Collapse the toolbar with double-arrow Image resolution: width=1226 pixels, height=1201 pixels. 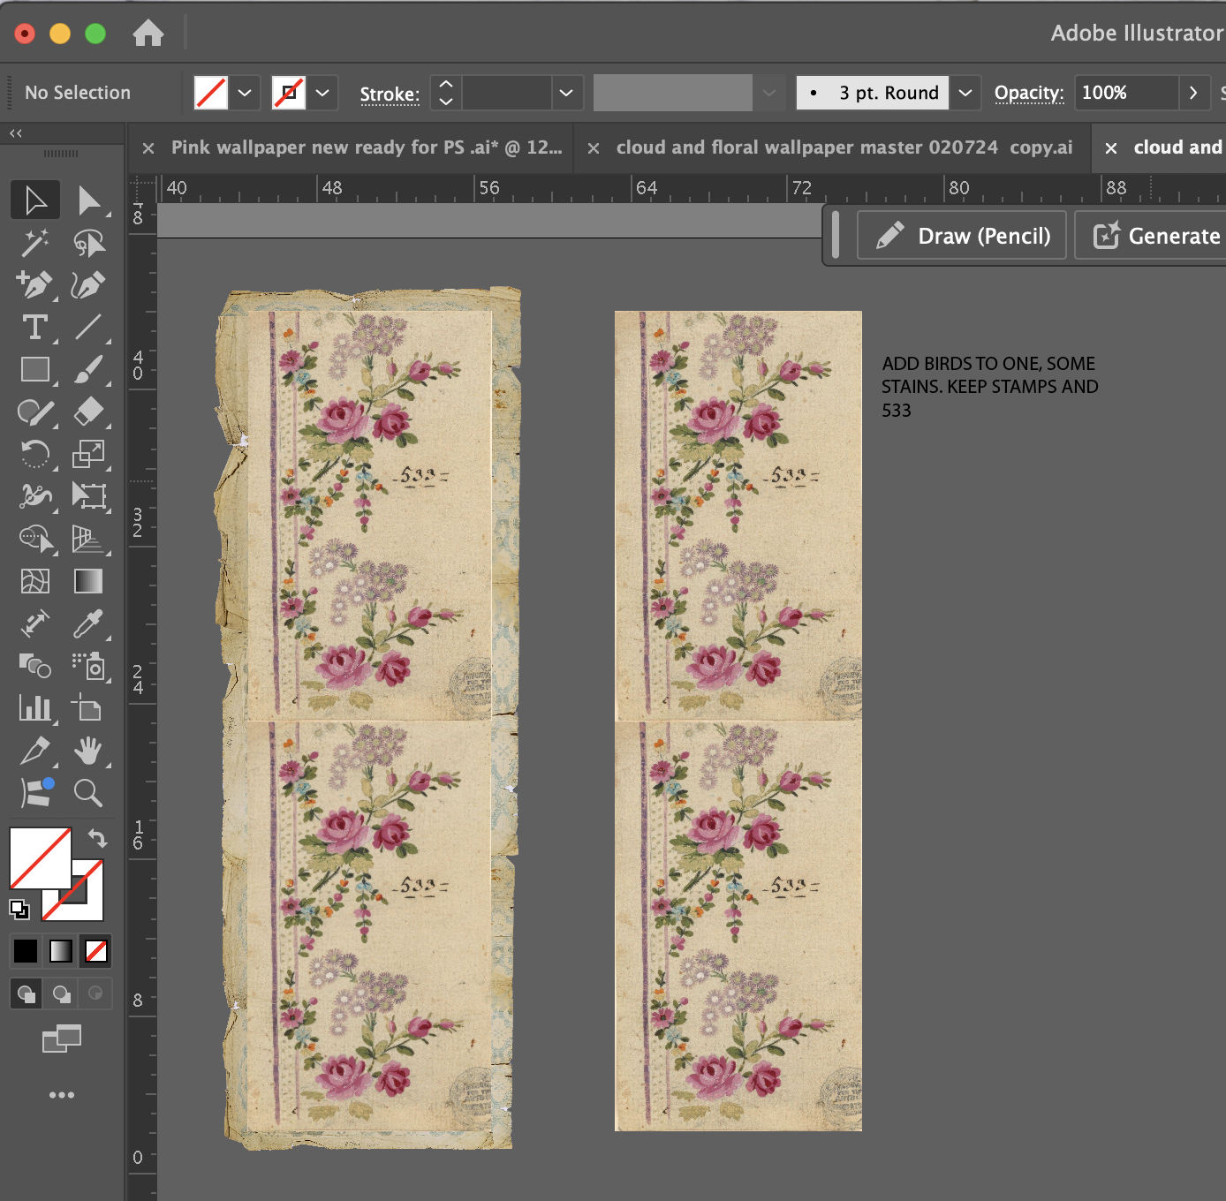[x=16, y=133]
